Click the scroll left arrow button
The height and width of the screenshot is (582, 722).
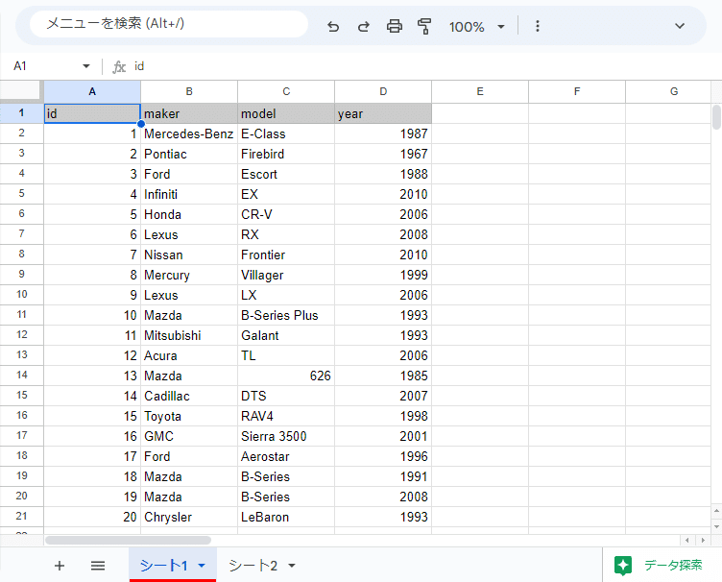[687, 540]
